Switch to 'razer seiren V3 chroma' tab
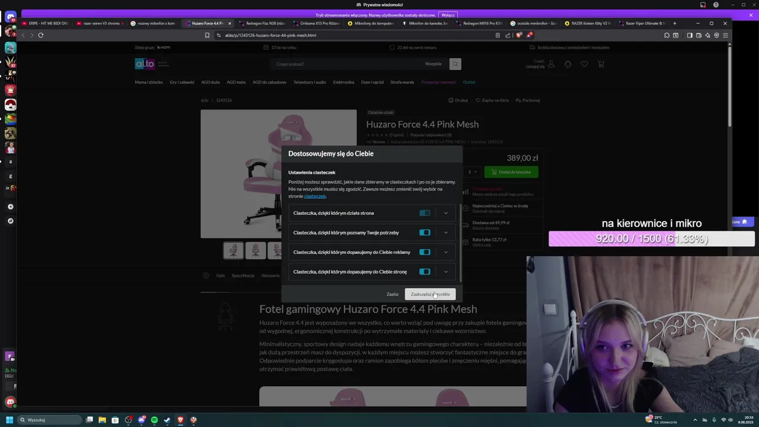Screen dimensions: 759x427 (x=99, y=23)
